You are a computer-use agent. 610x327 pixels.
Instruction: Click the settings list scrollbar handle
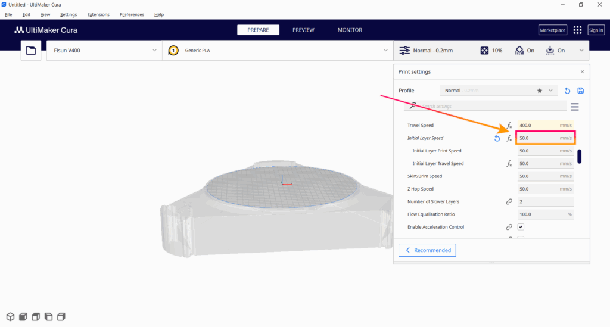[x=579, y=156]
